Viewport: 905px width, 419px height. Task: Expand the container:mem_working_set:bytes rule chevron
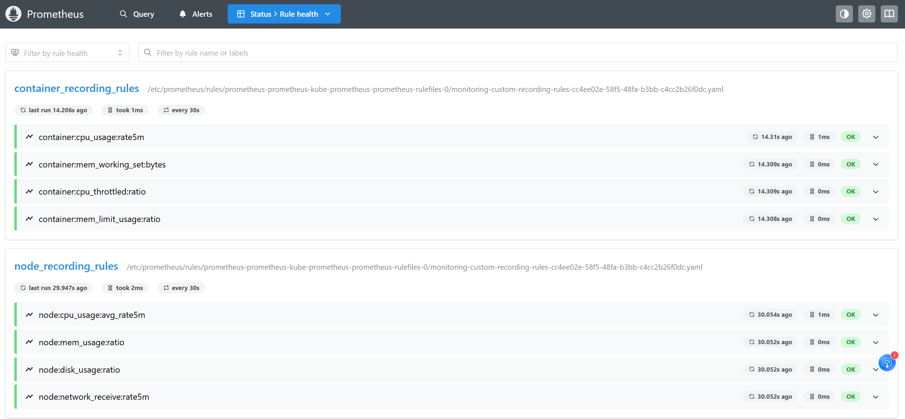pos(876,164)
